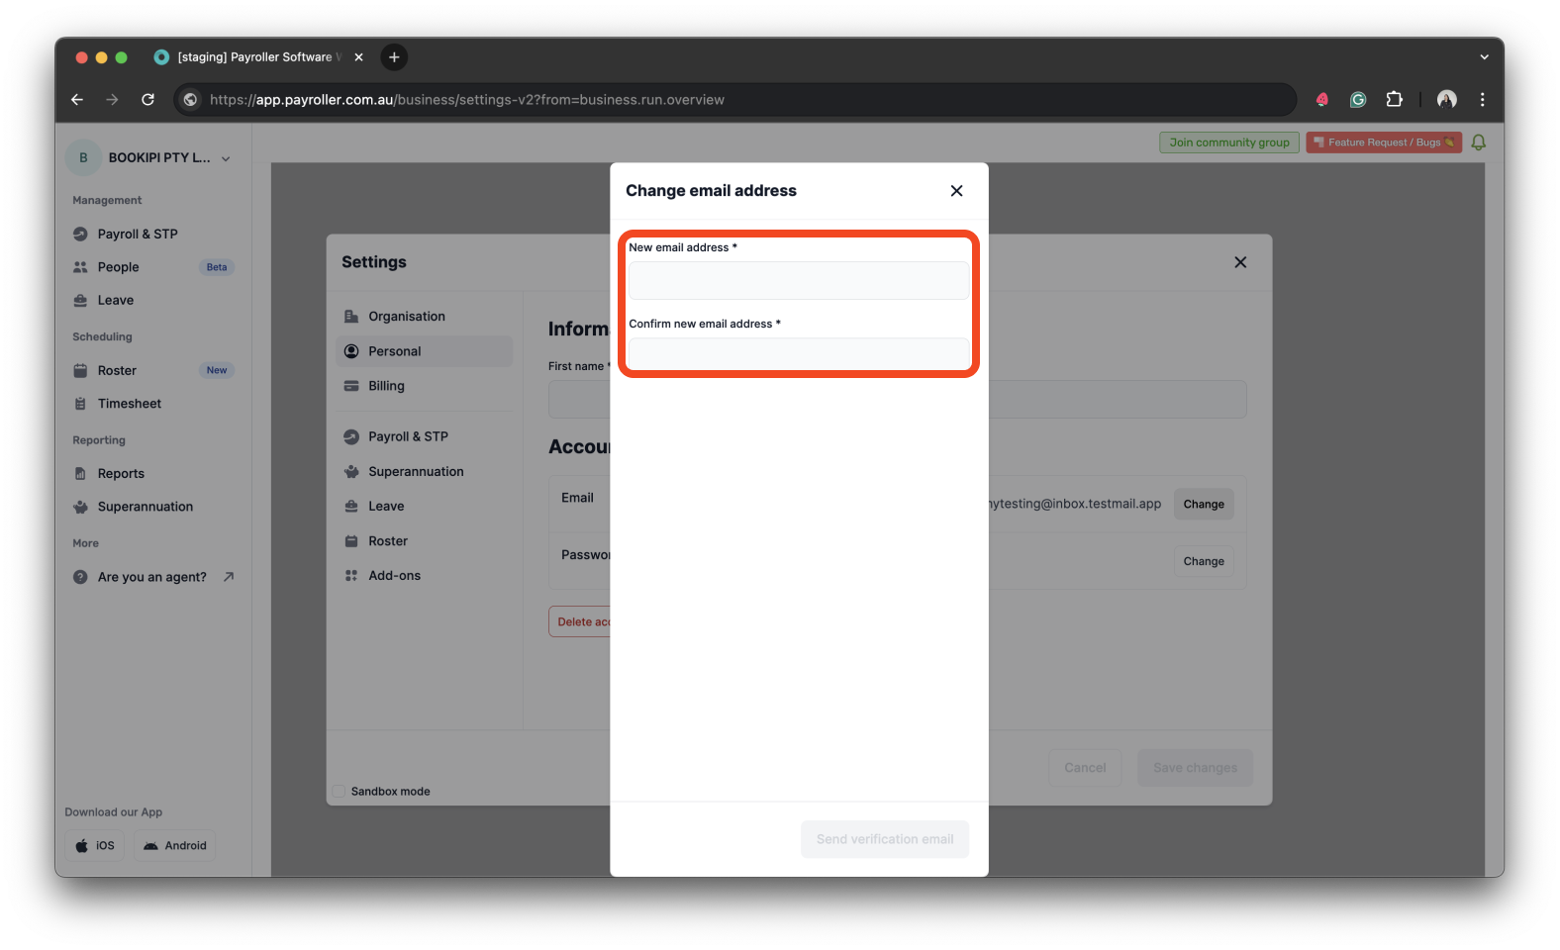
Task: Close the Payroller Software tab
Action: (x=358, y=57)
